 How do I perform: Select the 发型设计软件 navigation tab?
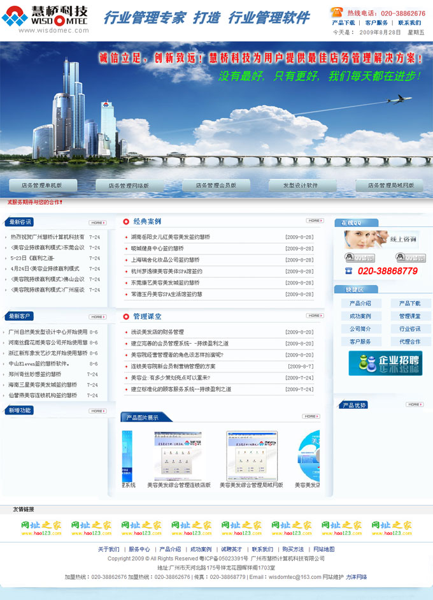point(302,186)
